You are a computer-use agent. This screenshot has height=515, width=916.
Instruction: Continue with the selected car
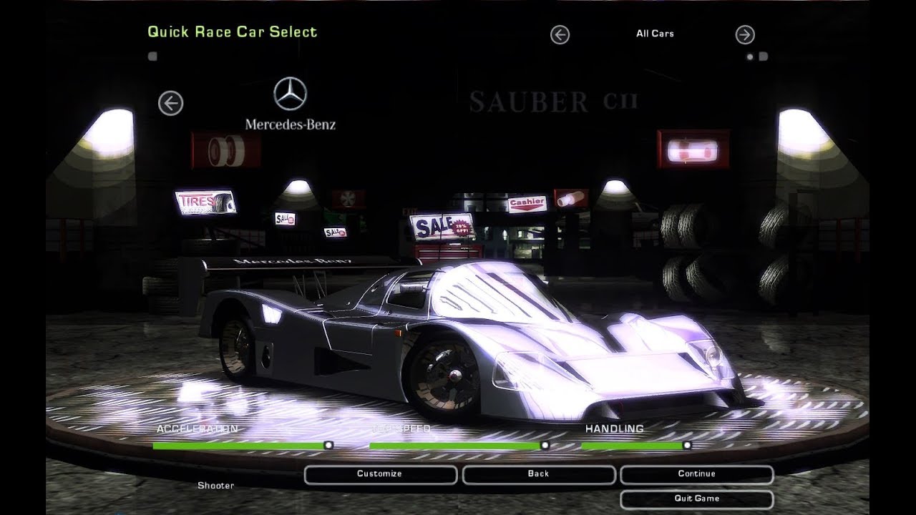click(x=696, y=474)
